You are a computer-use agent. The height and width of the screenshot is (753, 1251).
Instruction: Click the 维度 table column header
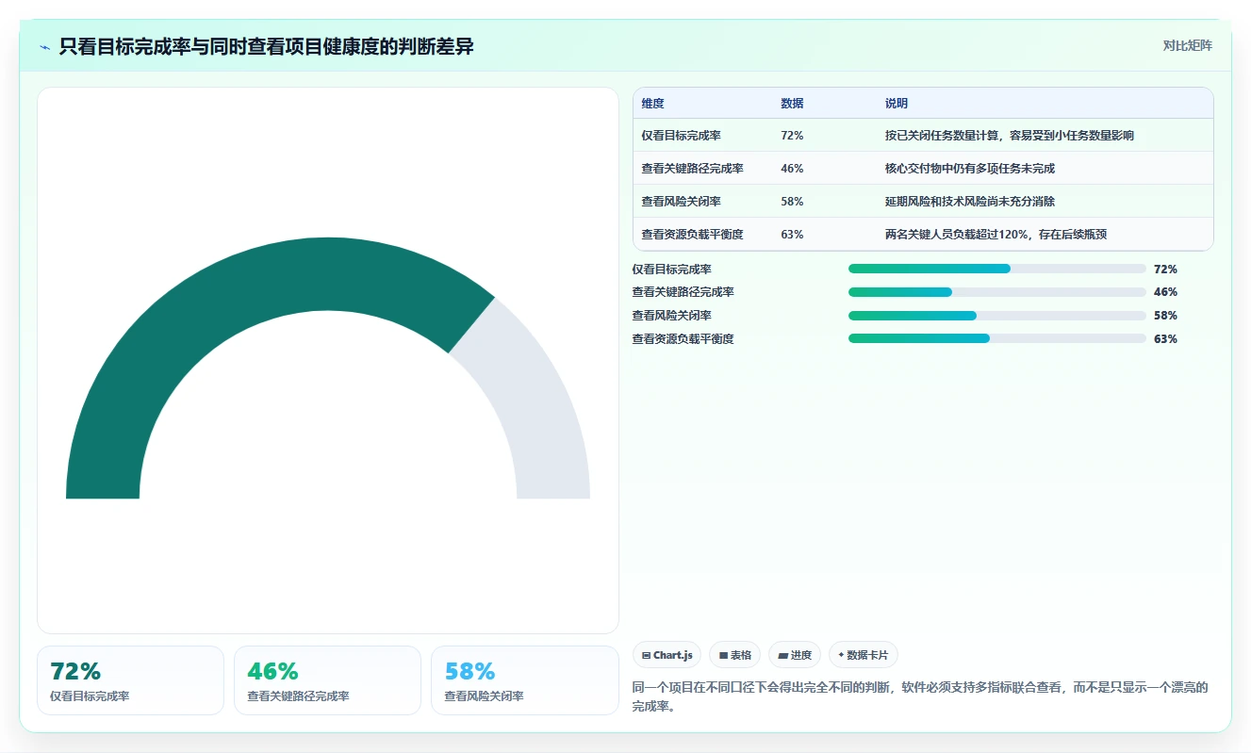(652, 104)
